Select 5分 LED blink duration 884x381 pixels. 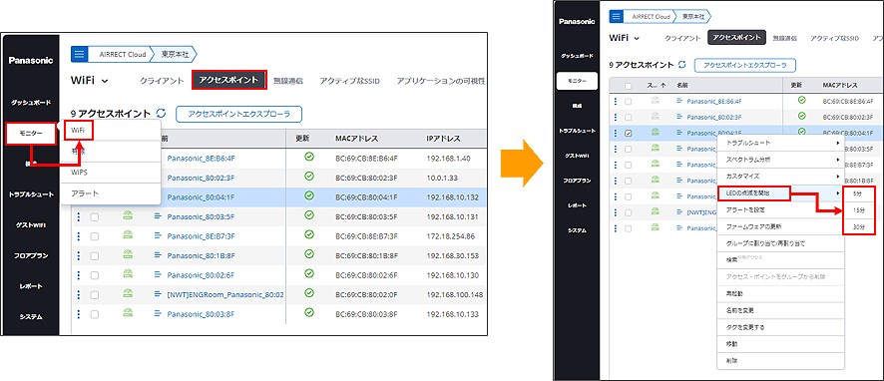(857, 192)
